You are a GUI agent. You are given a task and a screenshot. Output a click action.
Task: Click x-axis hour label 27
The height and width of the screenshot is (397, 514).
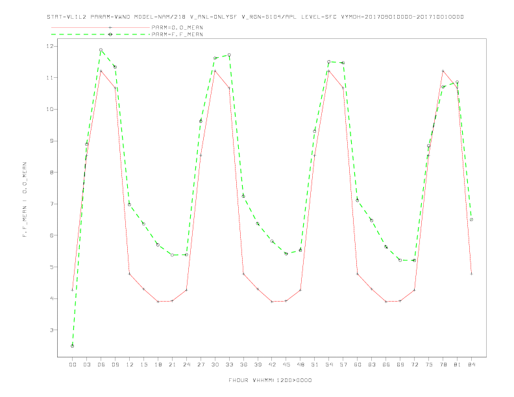[201, 365]
